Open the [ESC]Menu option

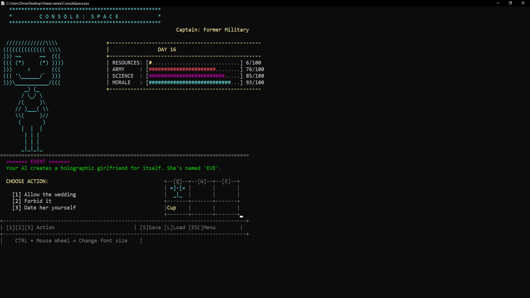(202, 228)
